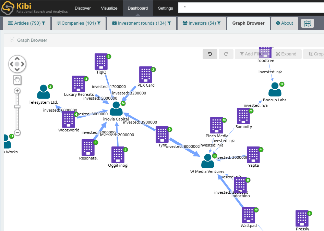The width and height of the screenshot is (324, 231).
Task: Click the green 24 badge on iNovia Capital
Action: (123, 103)
